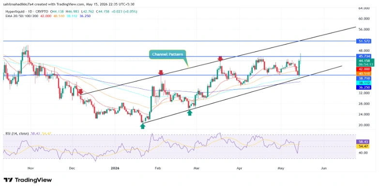Click the 60.000 price scale label
Screen dimensions: 379x188
(x=364, y=18)
